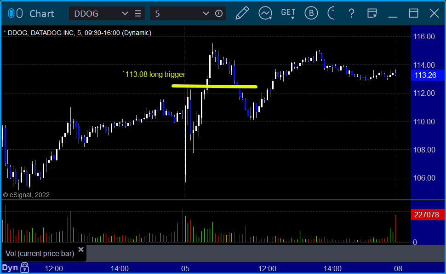
Task: Expand the interval 5 dropdown arrow
Action: point(206,13)
